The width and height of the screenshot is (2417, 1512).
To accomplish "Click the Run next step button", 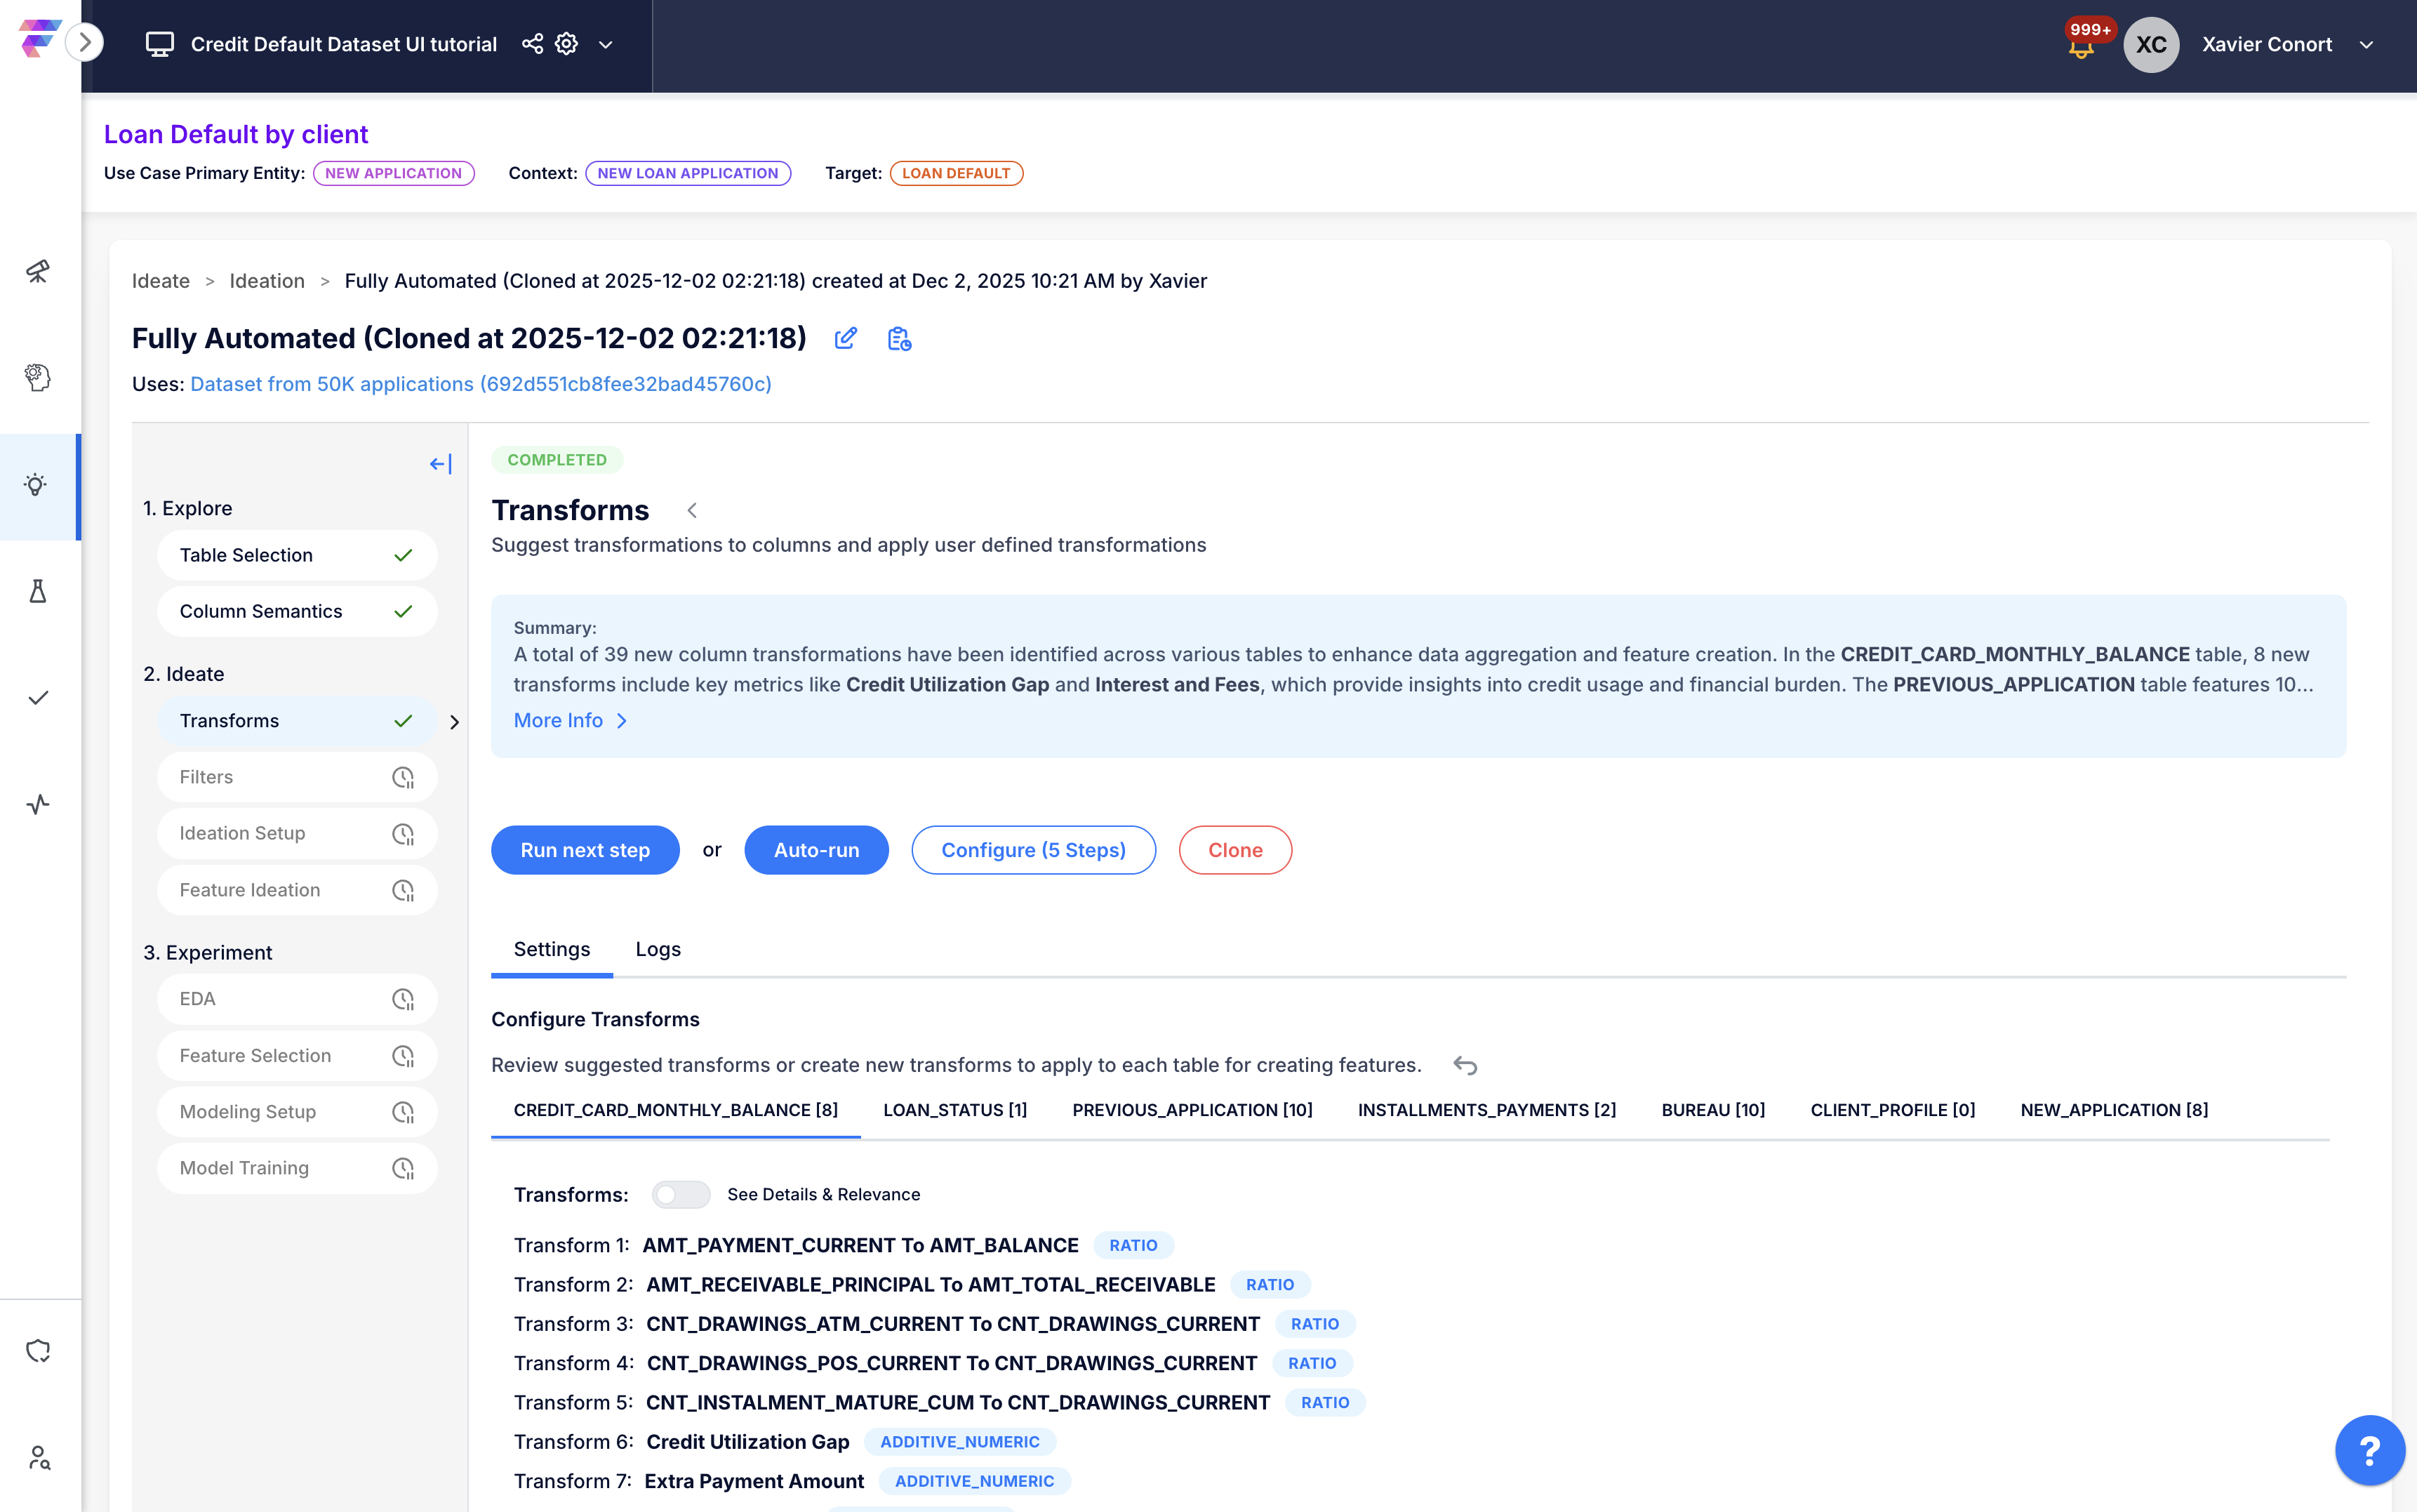I will [585, 850].
